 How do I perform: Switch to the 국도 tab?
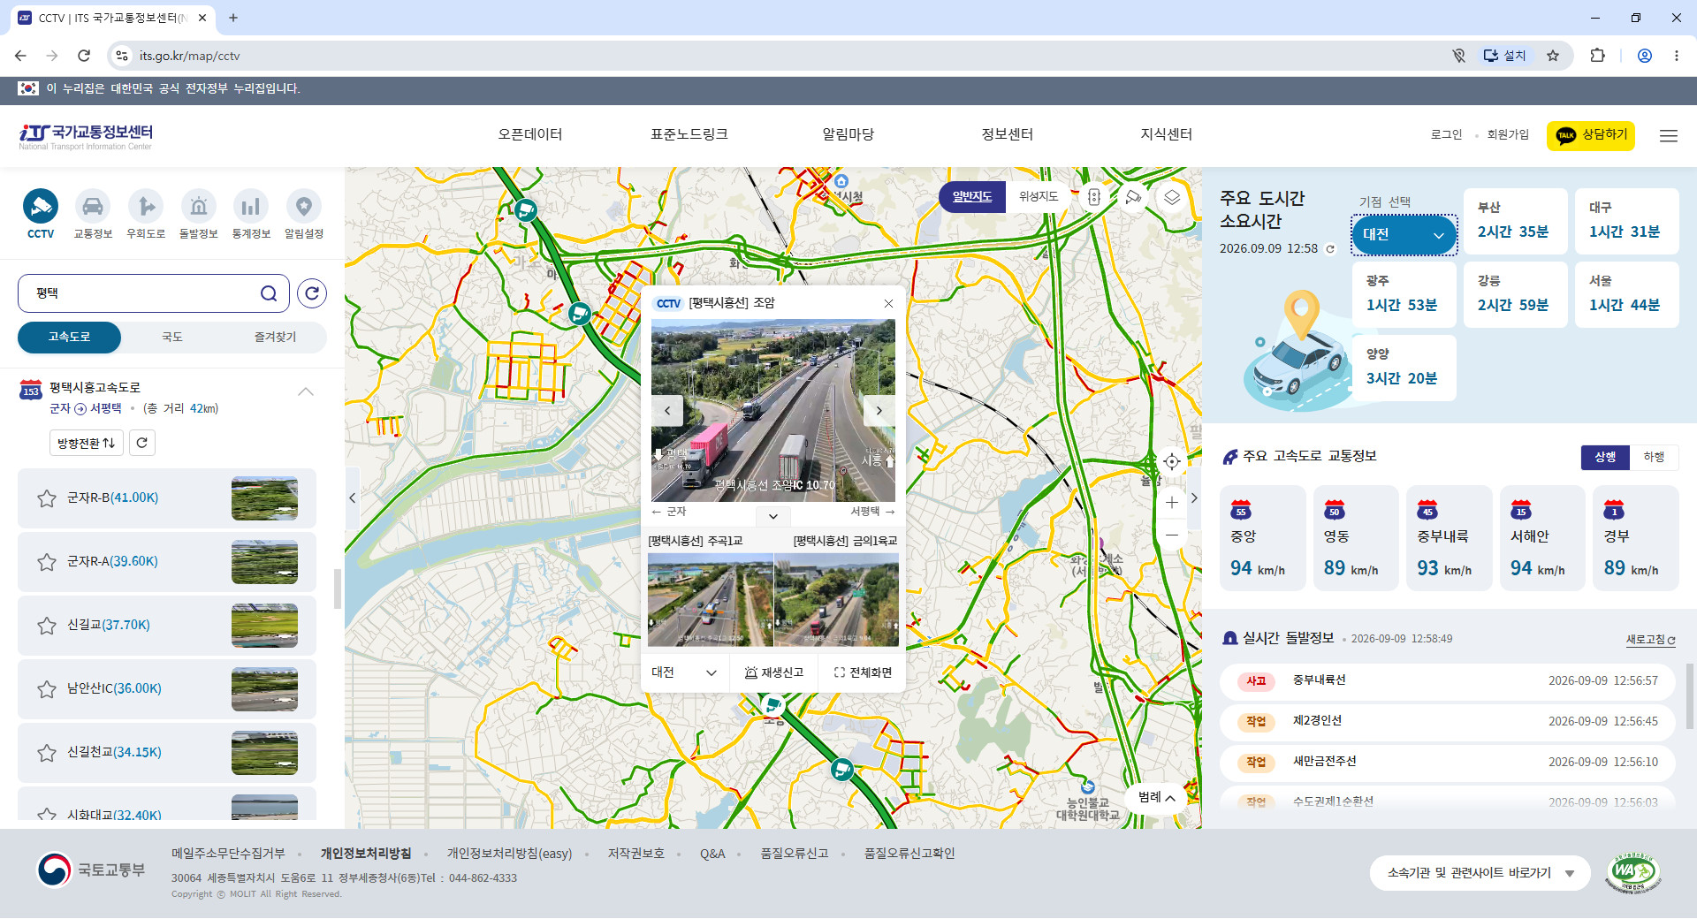click(172, 338)
